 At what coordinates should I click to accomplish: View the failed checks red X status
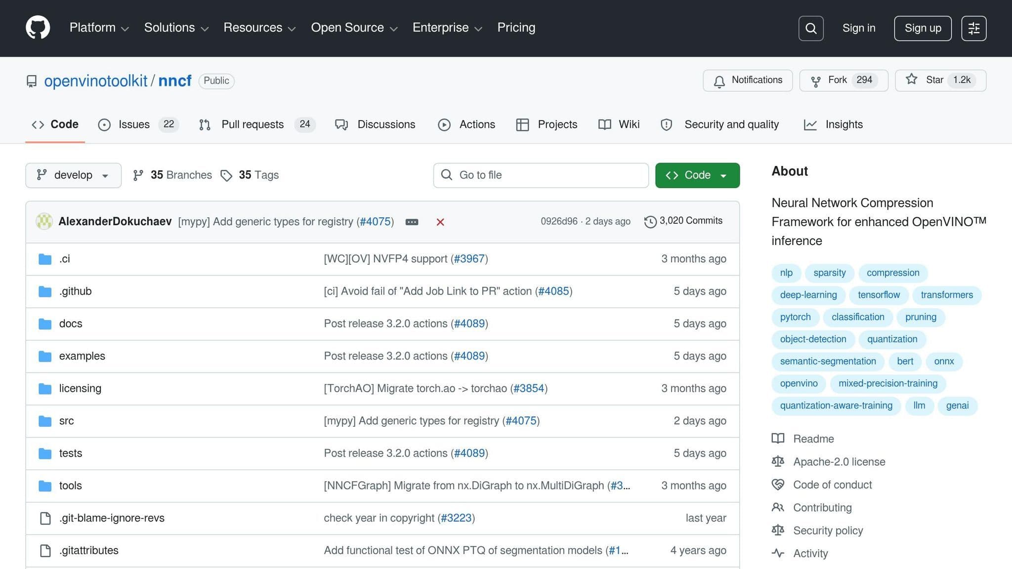pyautogui.click(x=440, y=222)
